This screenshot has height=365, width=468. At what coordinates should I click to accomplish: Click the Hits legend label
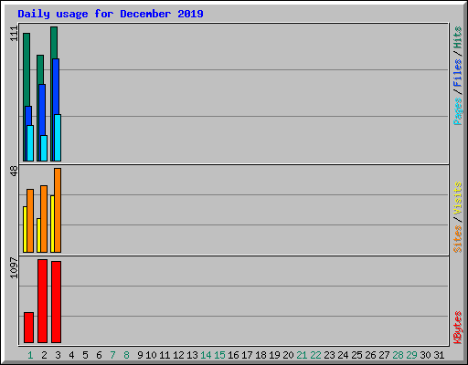(x=458, y=37)
